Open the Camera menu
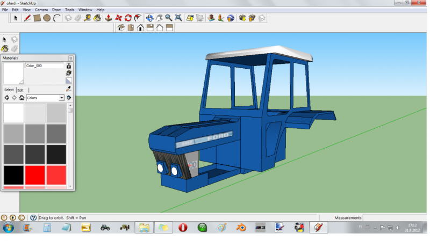This screenshot has width=430, height=241. coord(41,10)
